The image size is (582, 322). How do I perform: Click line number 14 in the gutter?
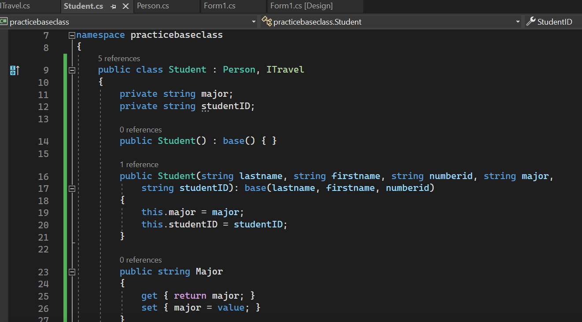coord(44,141)
